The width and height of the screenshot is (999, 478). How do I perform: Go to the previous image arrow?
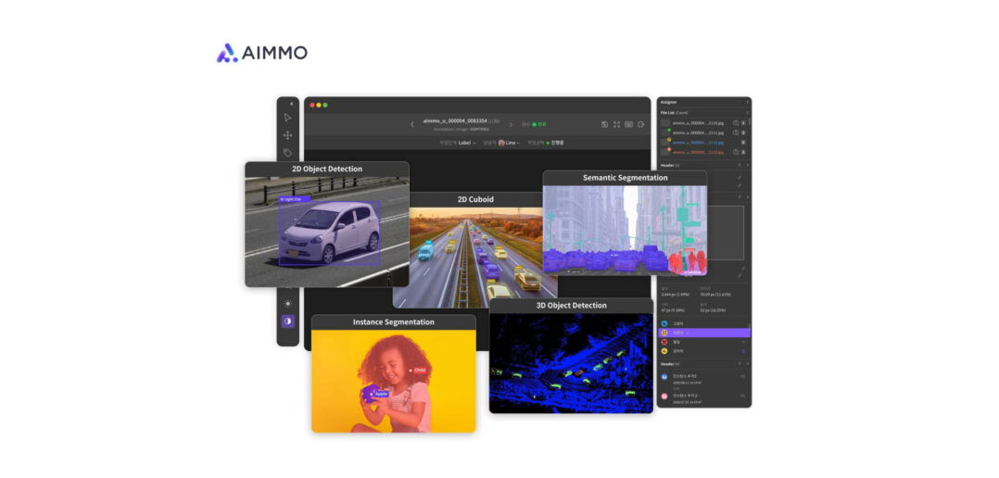click(412, 124)
